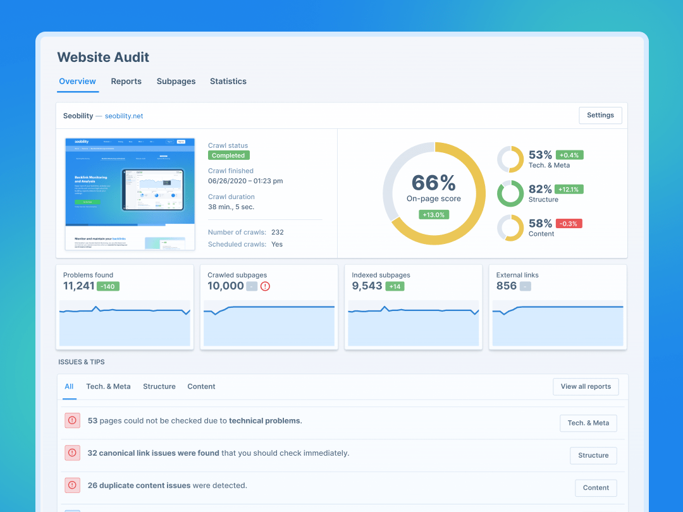Click the Tech. & Meta donut chart icon
The width and height of the screenshot is (683, 512).
coord(510,159)
